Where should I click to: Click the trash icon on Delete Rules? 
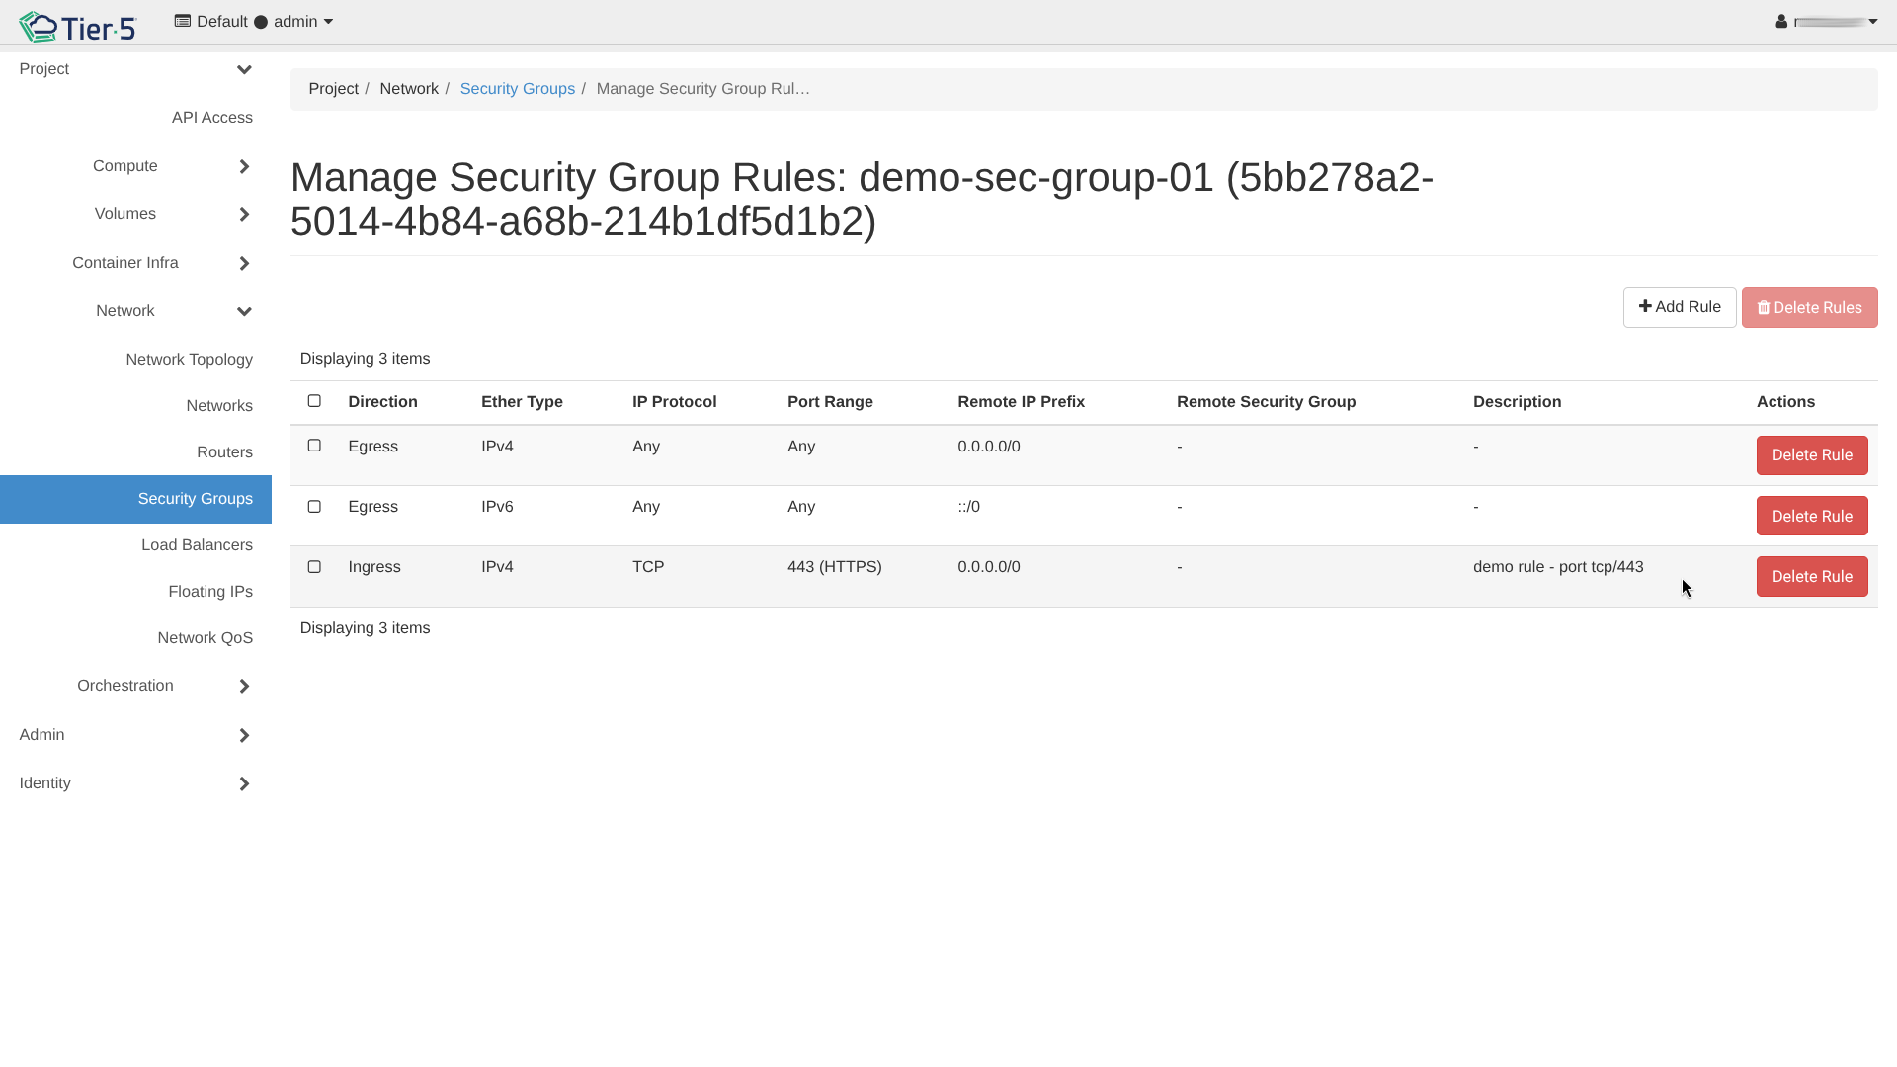[1764, 308]
